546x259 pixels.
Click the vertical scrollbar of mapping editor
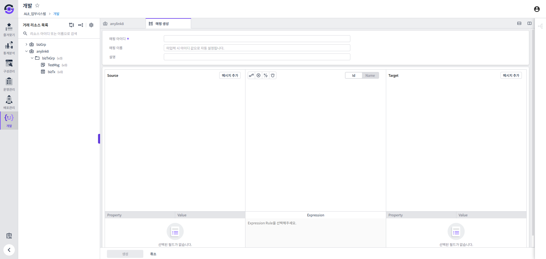point(533,132)
